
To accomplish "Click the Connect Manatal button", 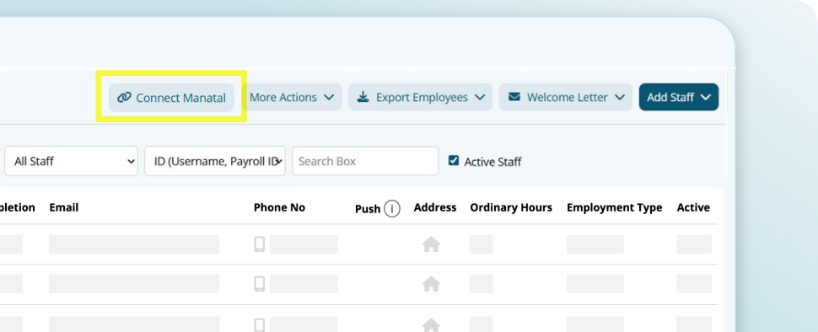I will [171, 98].
